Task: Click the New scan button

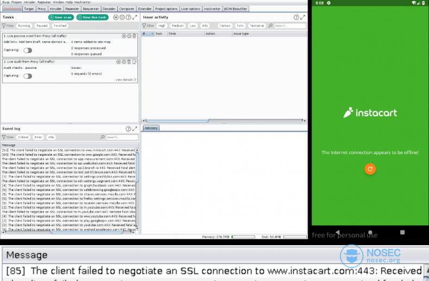Action: (x=61, y=17)
